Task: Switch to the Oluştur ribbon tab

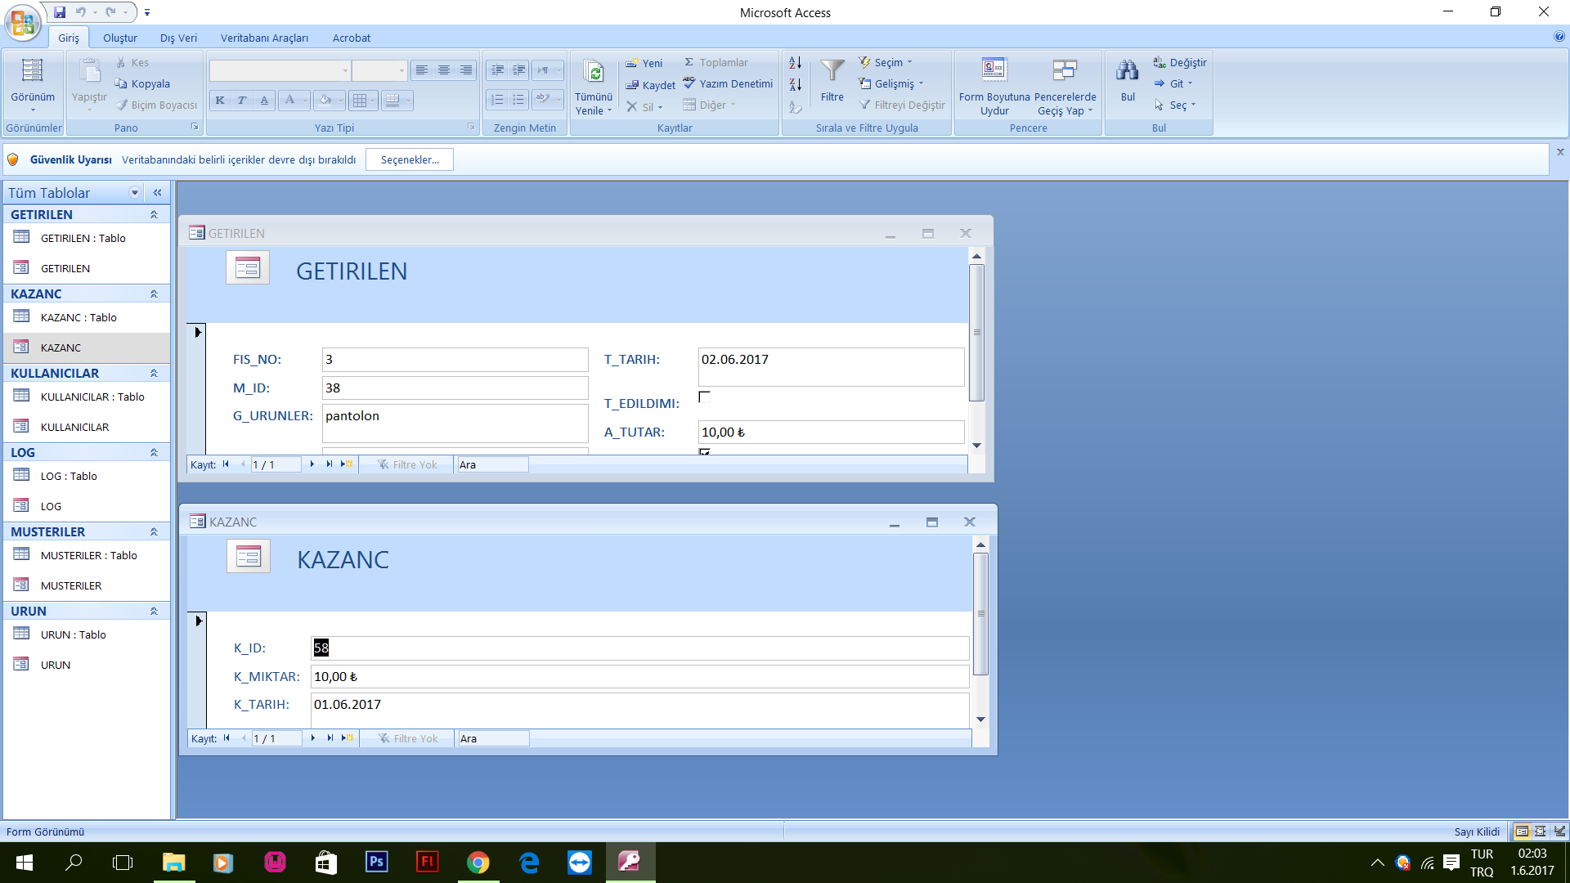Action: tap(120, 38)
